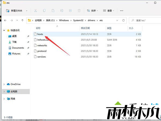This screenshot has height=121, width=161.
Task: Go back with the left arrow
Action: click(5, 20)
